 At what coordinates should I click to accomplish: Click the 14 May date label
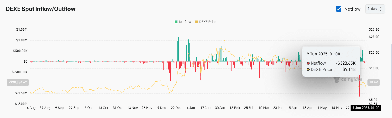click(x=337, y=108)
